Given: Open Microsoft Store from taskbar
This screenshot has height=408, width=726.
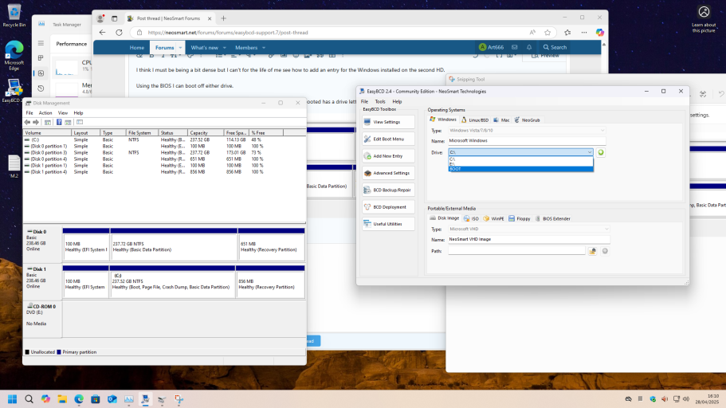Looking at the screenshot, I should click(x=96, y=399).
